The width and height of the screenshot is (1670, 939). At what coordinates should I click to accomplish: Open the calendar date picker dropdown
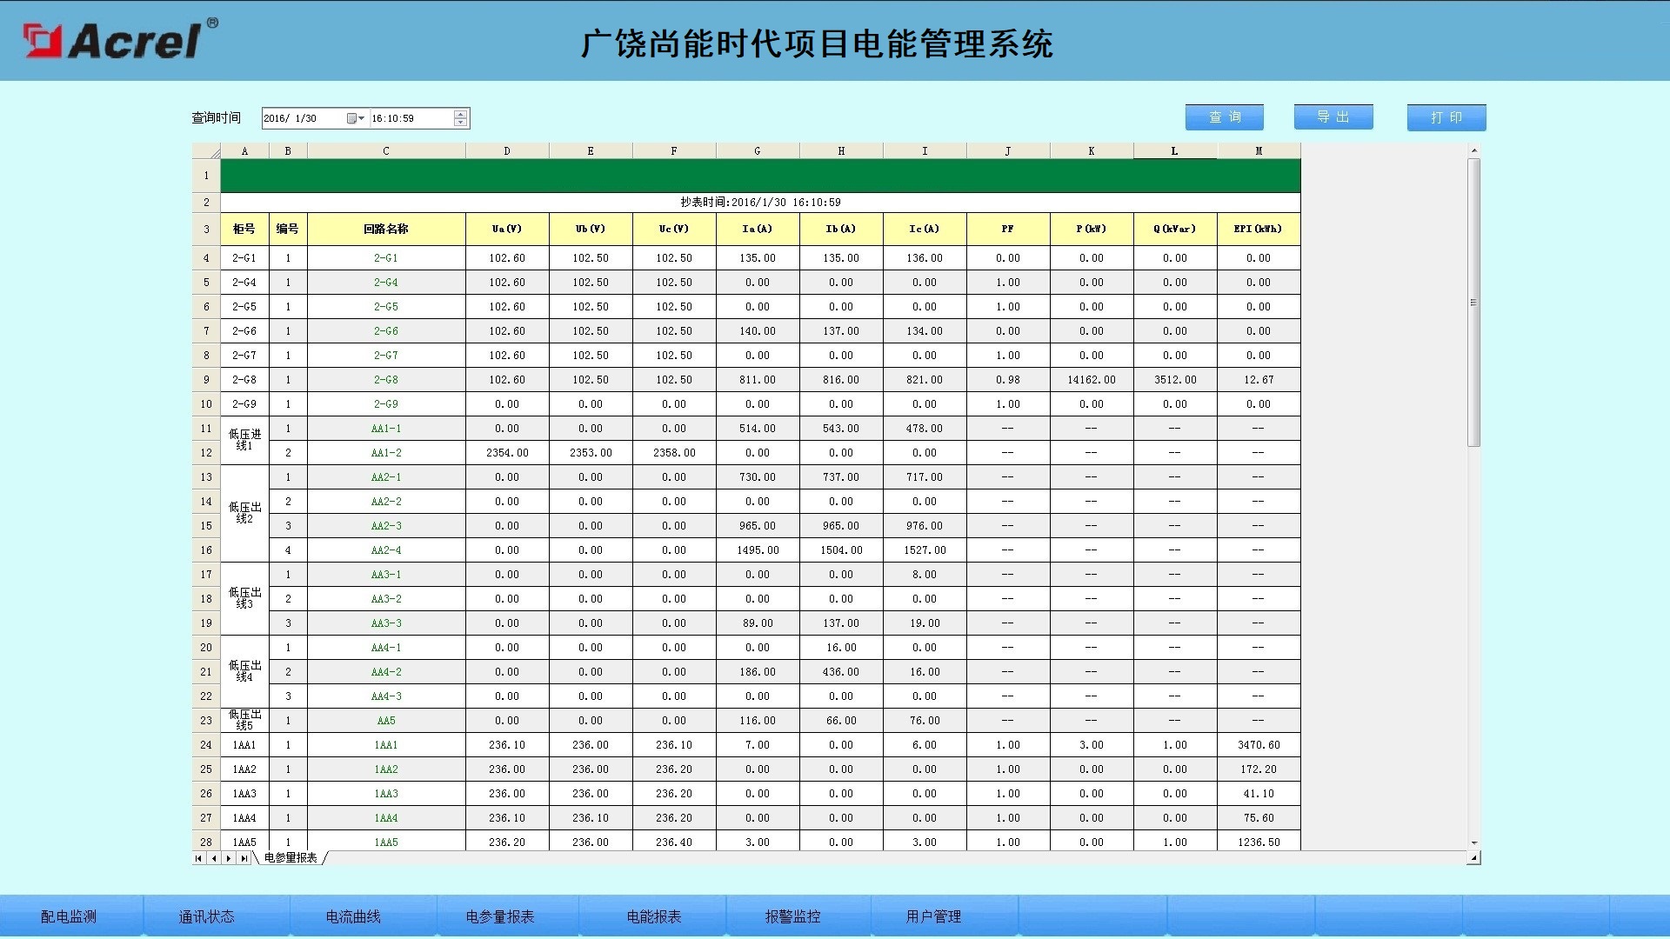(355, 118)
